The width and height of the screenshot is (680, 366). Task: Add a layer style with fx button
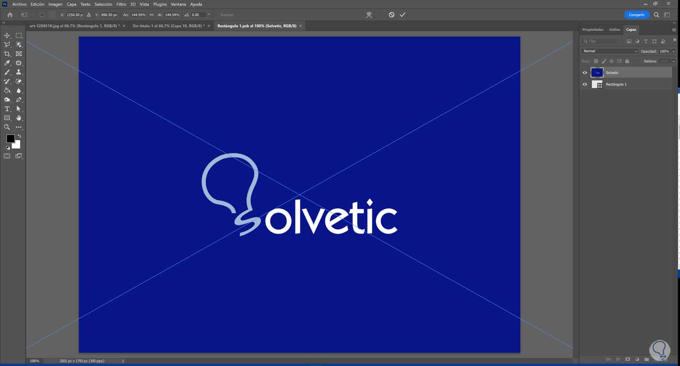pyautogui.click(x=618, y=359)
